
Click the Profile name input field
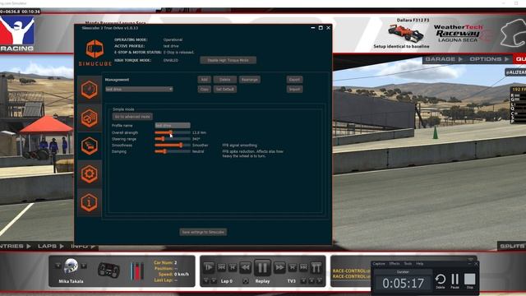coord(173,126)
